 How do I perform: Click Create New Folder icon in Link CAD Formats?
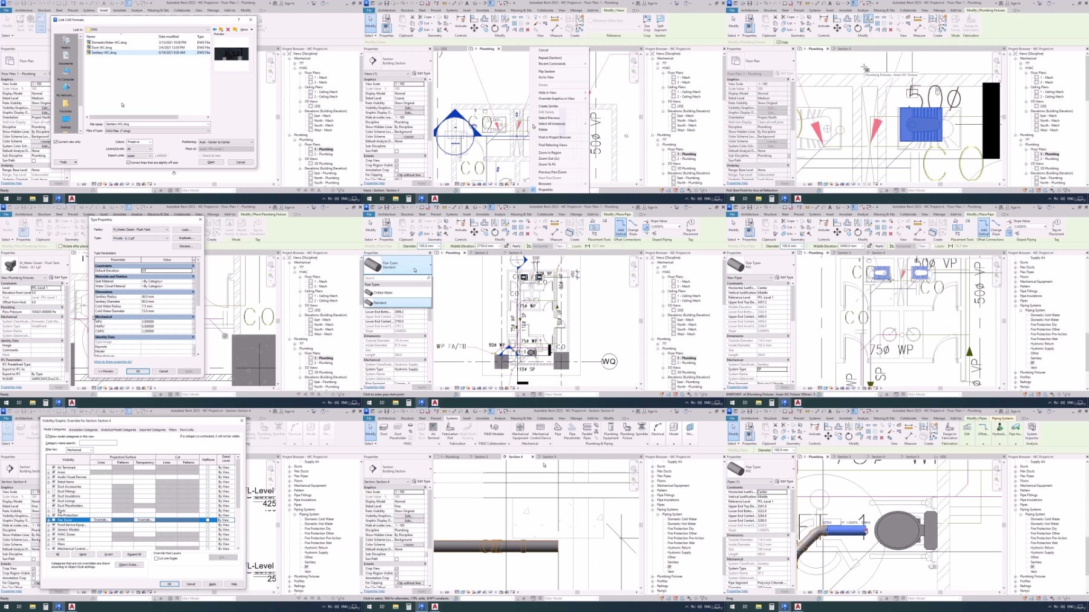tap(235, 30)
